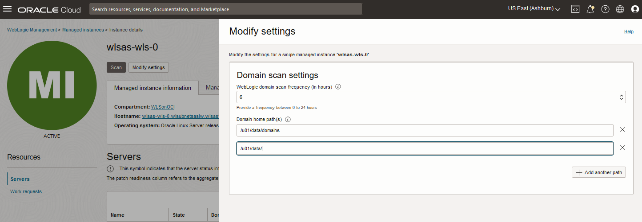Open the hamburger navigation menu
Viewport: 642px width, 222px height.
(x=8, y=9)
